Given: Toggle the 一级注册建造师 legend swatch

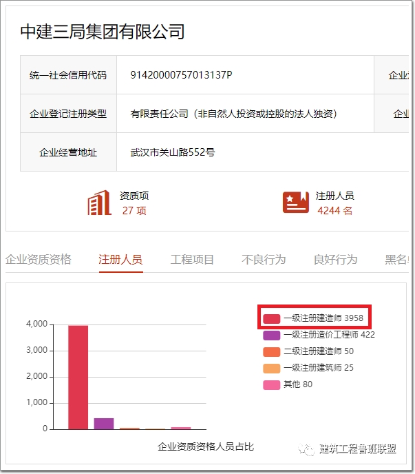Looking at the screenshot, I should click(271, 318).
